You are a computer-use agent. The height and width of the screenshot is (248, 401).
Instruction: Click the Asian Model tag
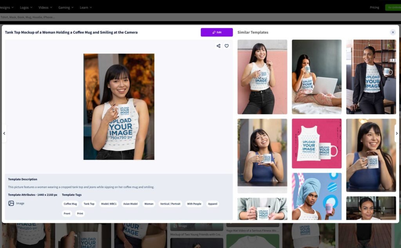130,204
